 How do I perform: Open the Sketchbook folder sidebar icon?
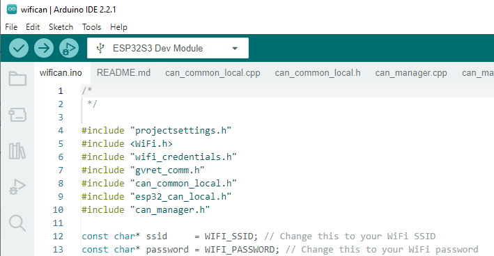[x=17, y=79]
